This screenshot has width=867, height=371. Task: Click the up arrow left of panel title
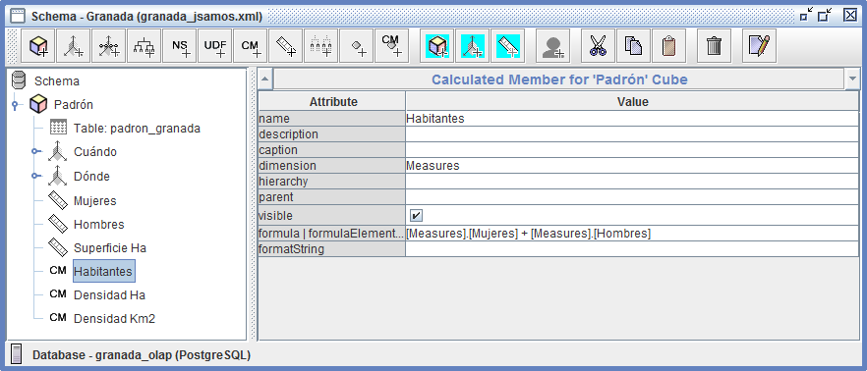265,79
